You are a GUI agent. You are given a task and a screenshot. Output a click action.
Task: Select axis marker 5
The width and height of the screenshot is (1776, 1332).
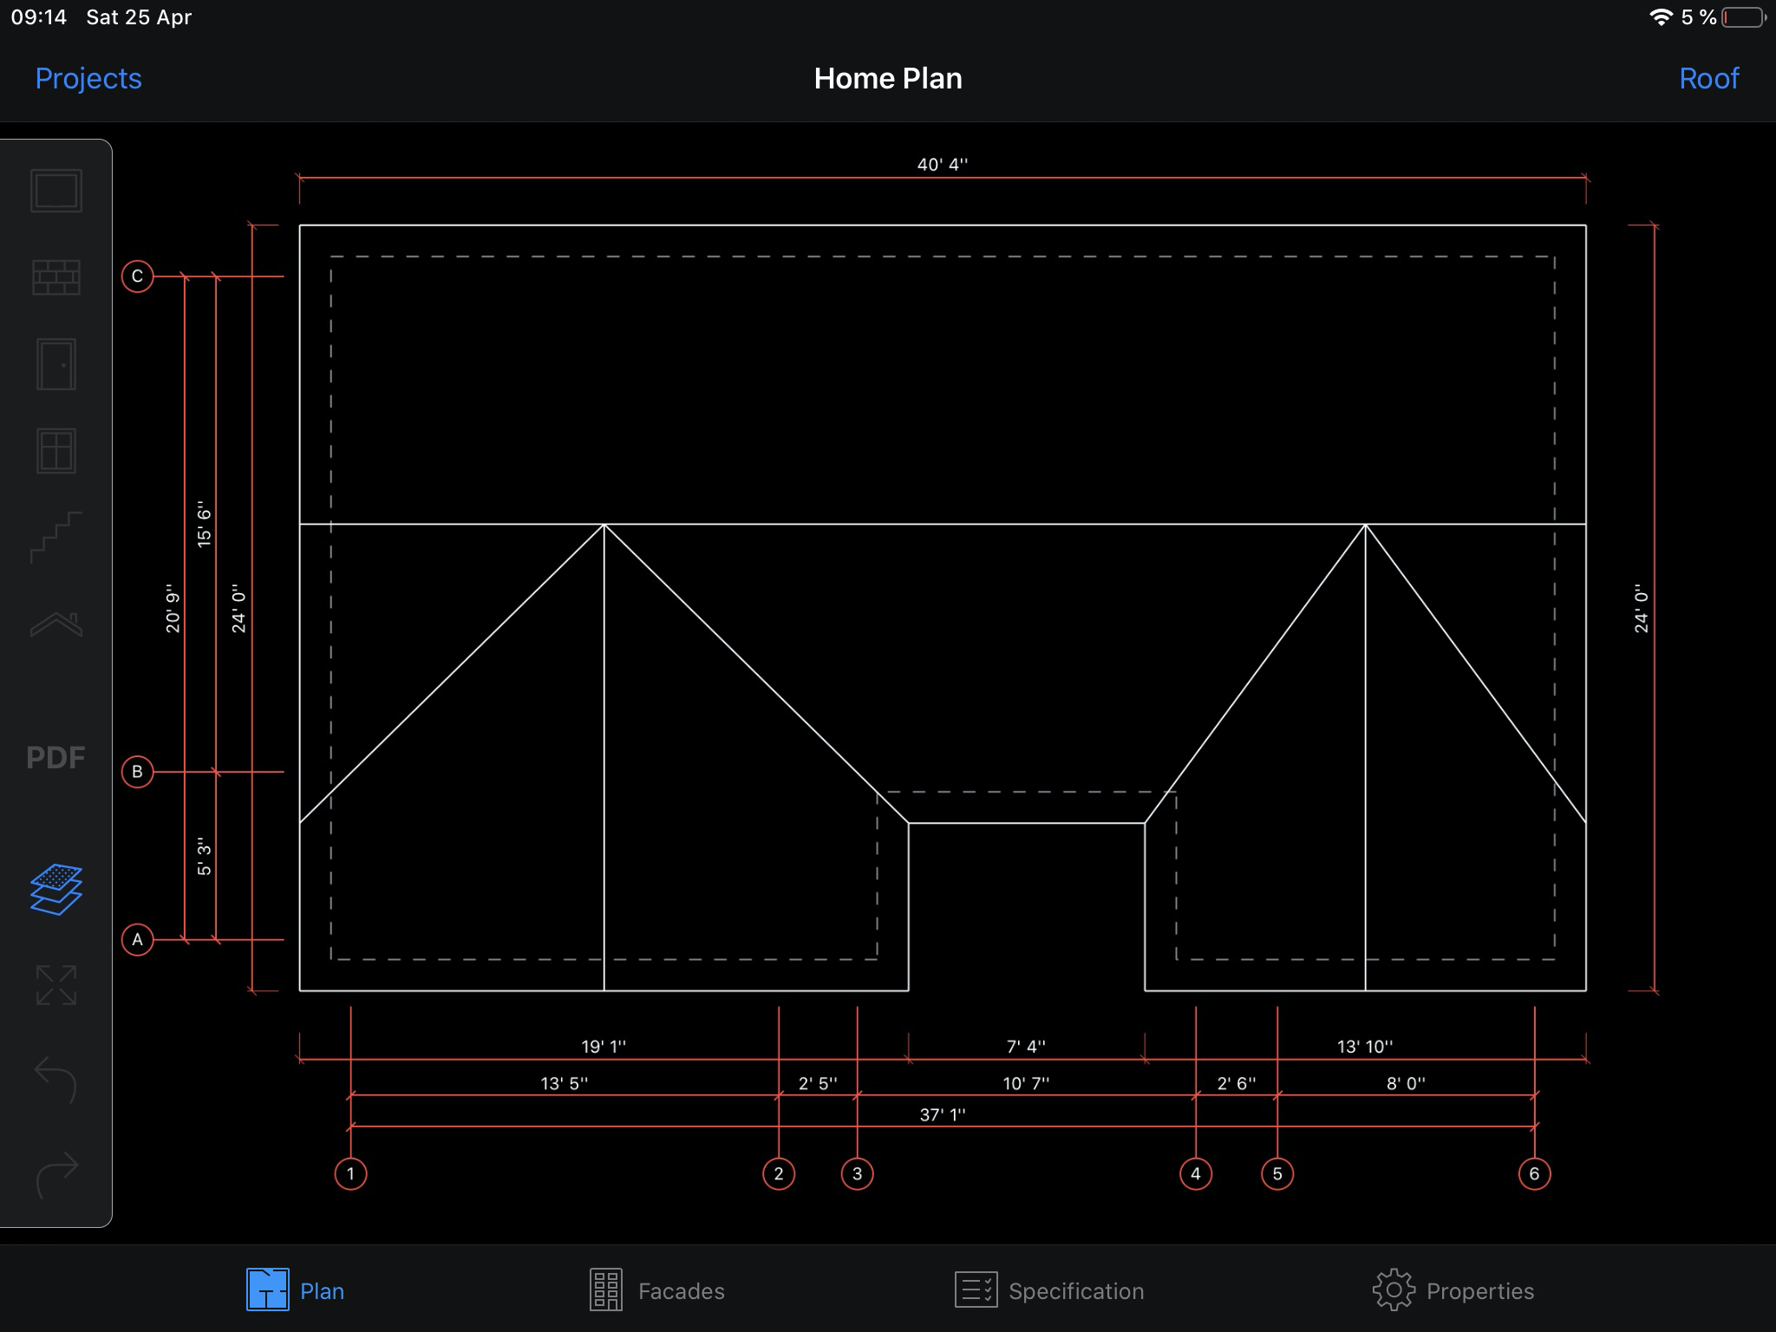[x=1277, y=1173]
